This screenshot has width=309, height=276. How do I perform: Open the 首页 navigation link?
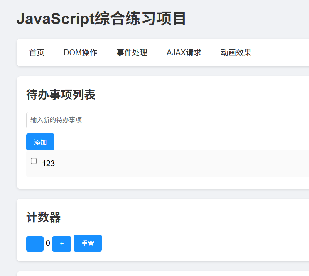[x=37, y=53]
